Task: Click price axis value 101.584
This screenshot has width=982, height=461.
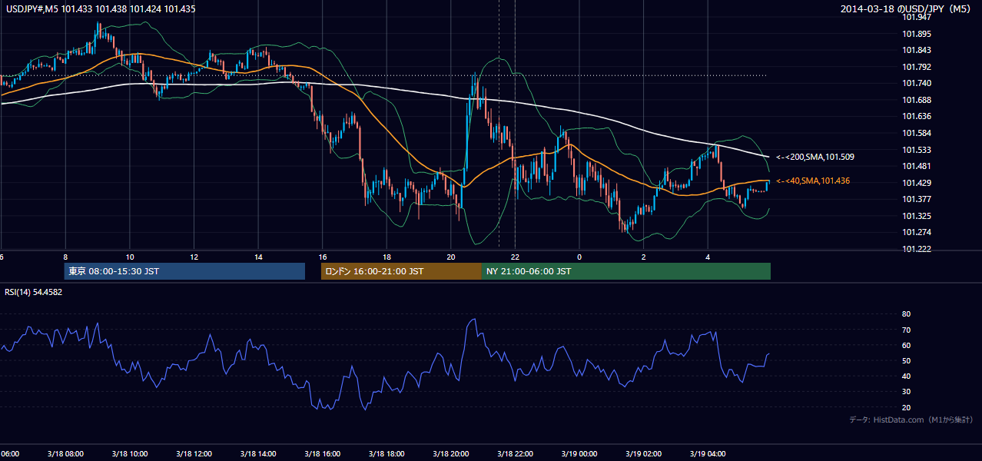Action: click(x=917, y=133)
